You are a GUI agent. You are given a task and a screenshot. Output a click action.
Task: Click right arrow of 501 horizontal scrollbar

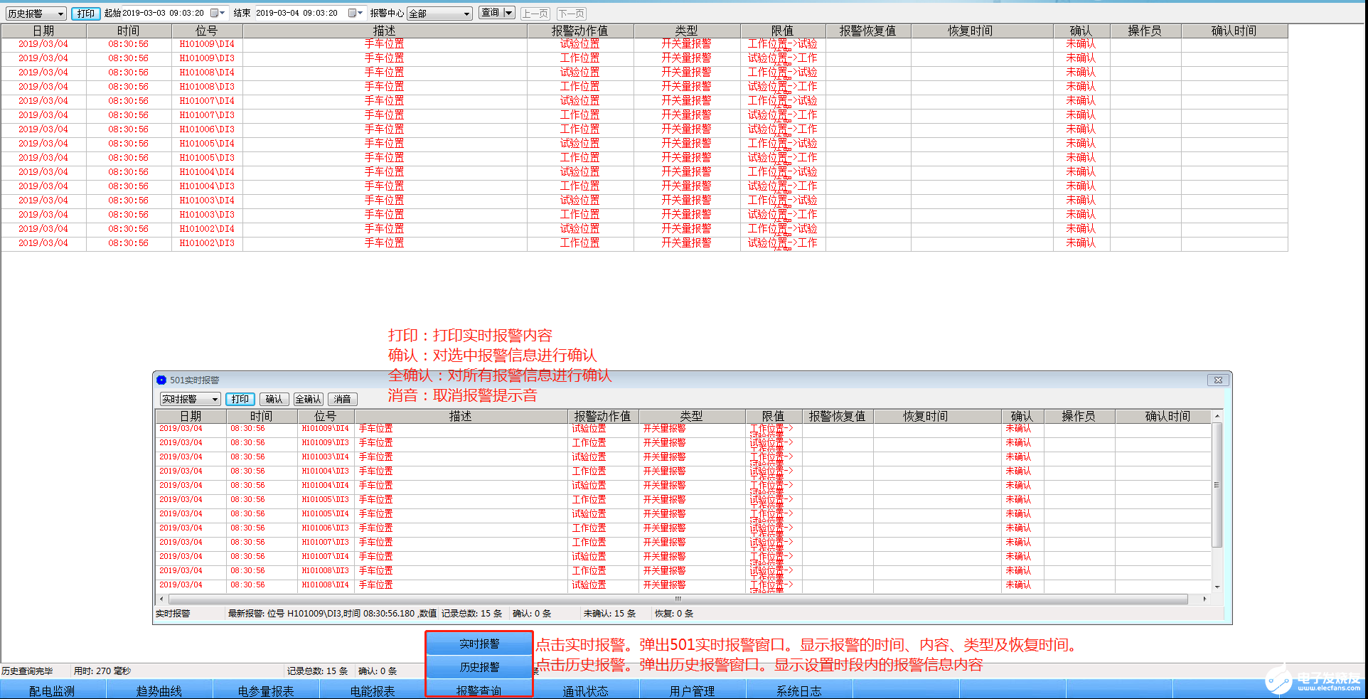[1204, 599]
